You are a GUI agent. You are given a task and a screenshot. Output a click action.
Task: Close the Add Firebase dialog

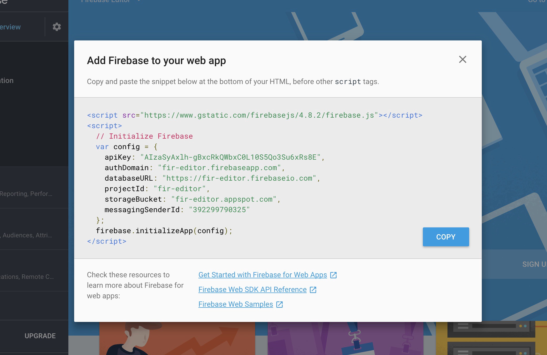pos(463,60)
